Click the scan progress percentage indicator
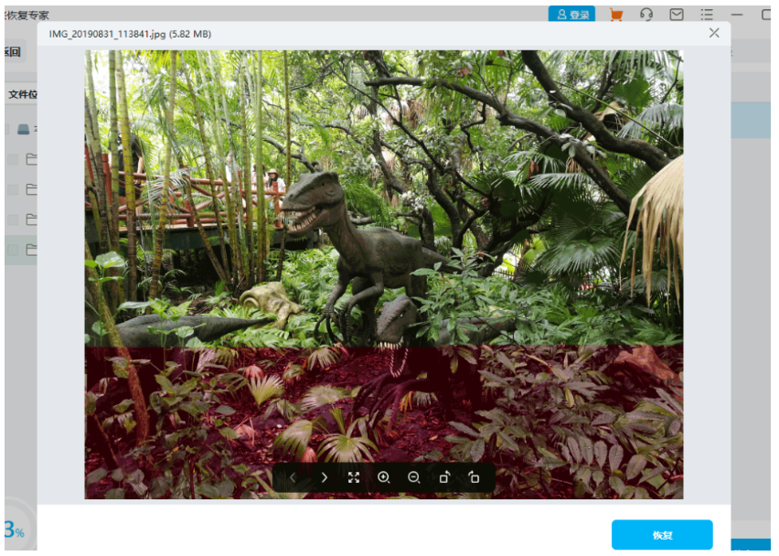This screenshot has width=779, height=556. [15, 529]
